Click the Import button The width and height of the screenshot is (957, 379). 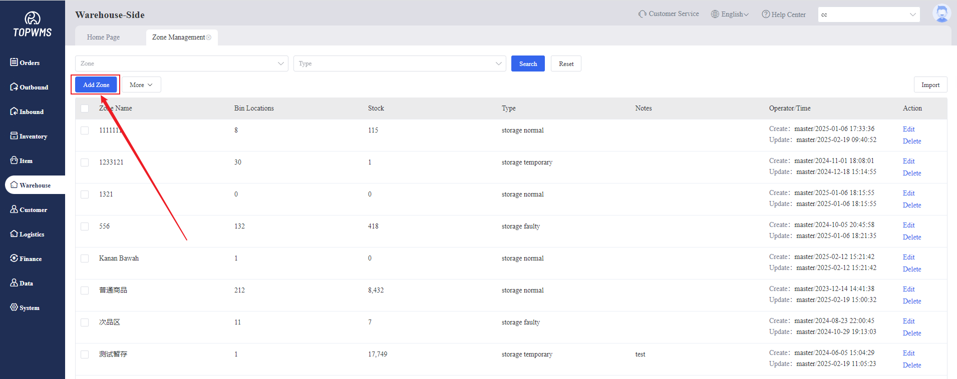[930, 85]
